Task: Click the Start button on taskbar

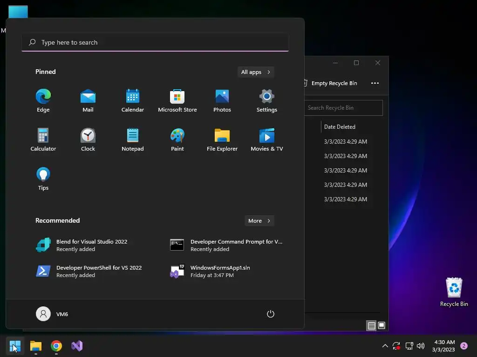Action: tap(15, 346)
